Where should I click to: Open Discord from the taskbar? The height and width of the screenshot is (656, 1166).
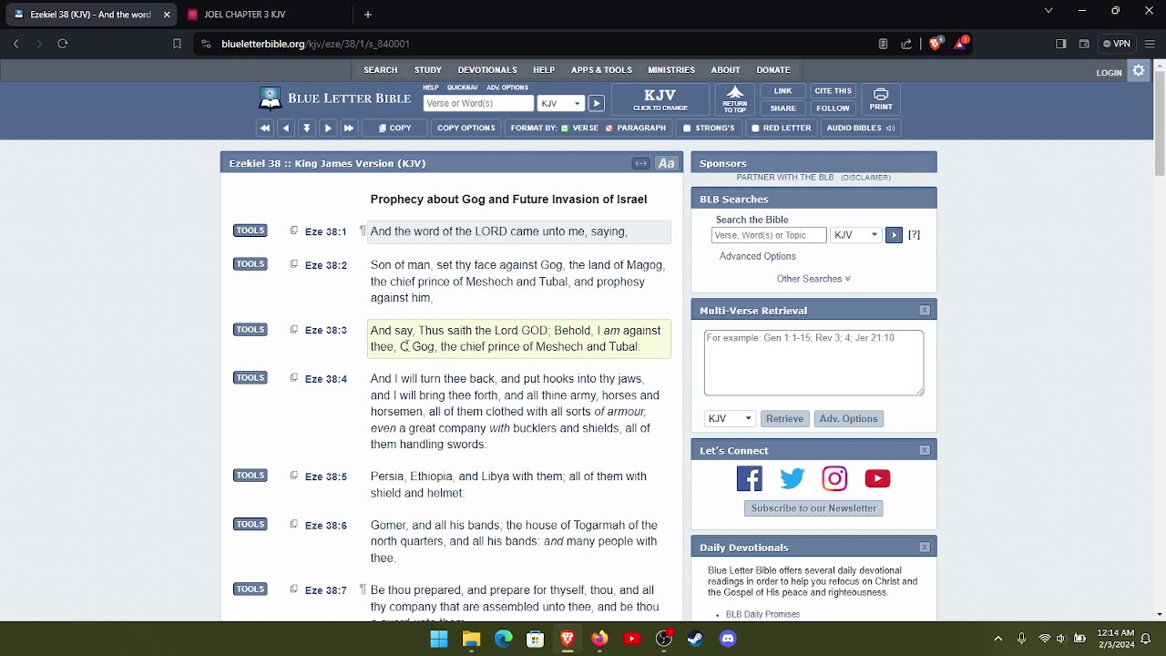coord(728,639)
